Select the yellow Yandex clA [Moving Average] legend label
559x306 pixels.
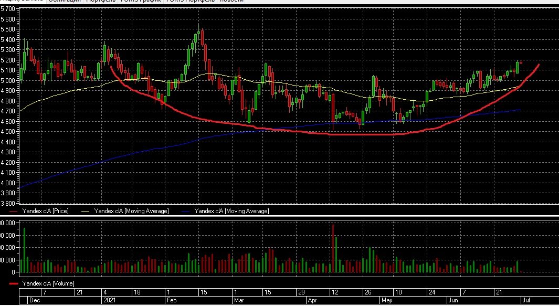click(131, 211)
